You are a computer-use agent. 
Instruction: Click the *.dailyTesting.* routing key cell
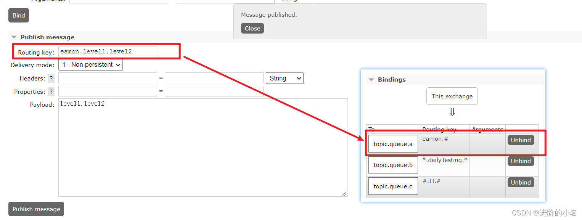[x=445, y=165]
